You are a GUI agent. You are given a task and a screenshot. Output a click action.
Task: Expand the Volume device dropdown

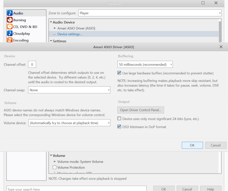[x=69, y=123]
